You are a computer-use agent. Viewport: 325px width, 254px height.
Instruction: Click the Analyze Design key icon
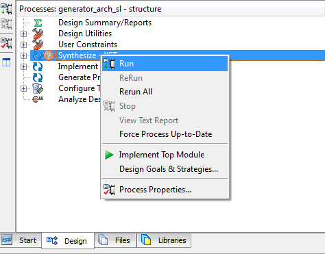(38, 99)
